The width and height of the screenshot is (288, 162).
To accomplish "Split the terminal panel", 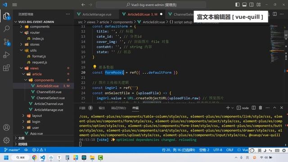I will tap(254, 108).
